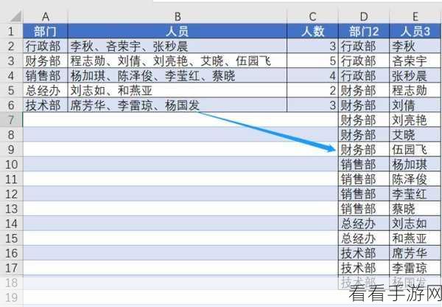
Task: Select column D header
Action: click(364, 17)
